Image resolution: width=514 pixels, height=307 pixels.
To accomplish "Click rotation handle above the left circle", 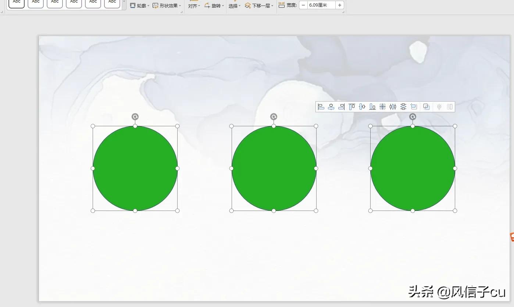I will tap(135, 117).
